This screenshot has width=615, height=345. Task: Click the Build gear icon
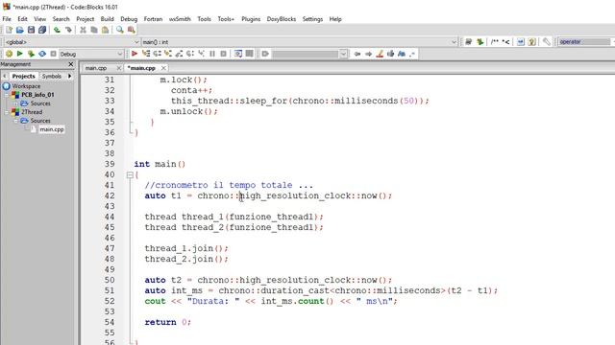(x=9, y=54)
